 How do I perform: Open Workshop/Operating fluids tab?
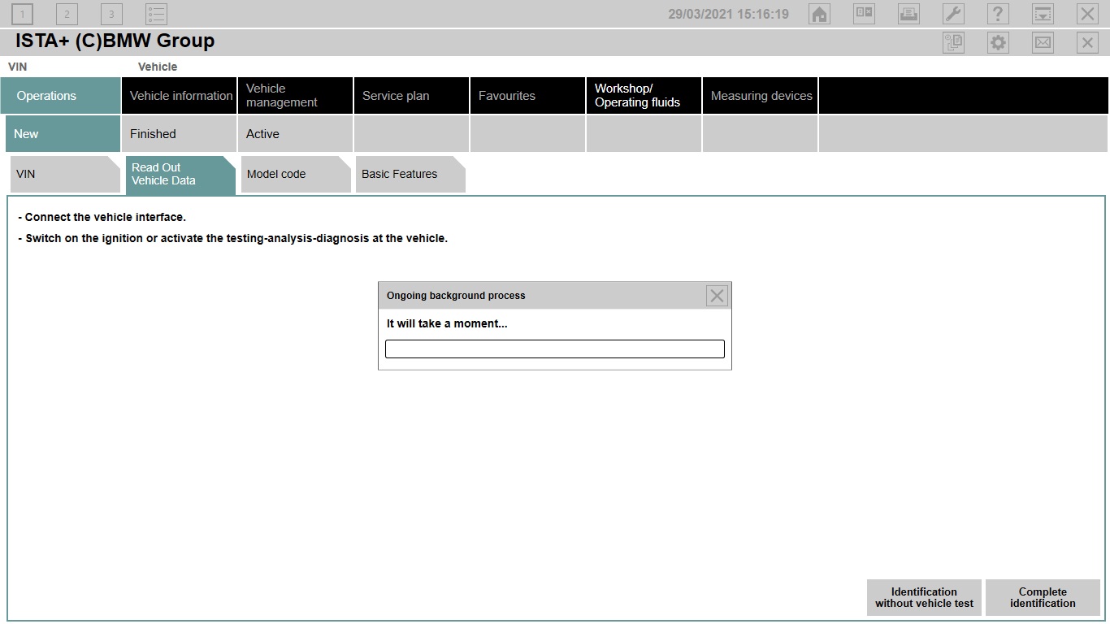pos(644,95)
